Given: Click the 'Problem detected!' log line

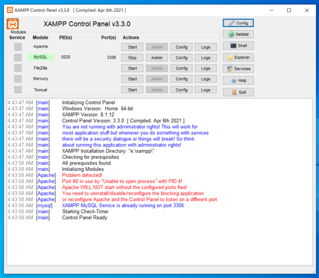Looking at the screenshot, I should click(x=82, y=175).
